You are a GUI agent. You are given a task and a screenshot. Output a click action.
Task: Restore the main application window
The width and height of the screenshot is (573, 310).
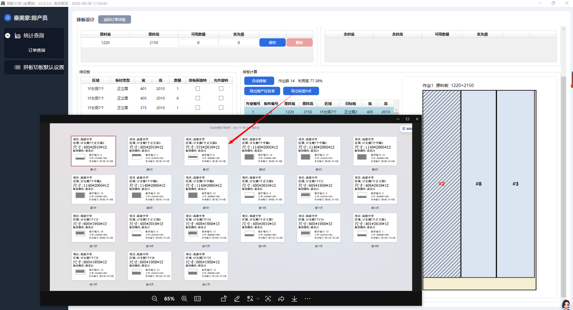tap(553, 3)
